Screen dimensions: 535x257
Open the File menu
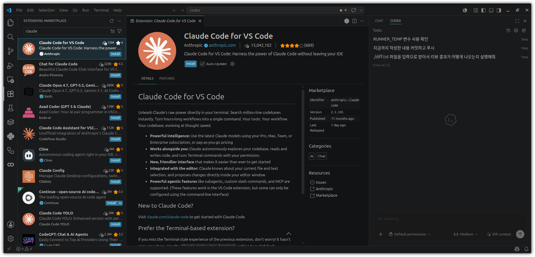19,10
